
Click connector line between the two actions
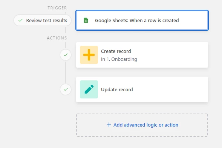pyautogui.click(x=65, y=72)
